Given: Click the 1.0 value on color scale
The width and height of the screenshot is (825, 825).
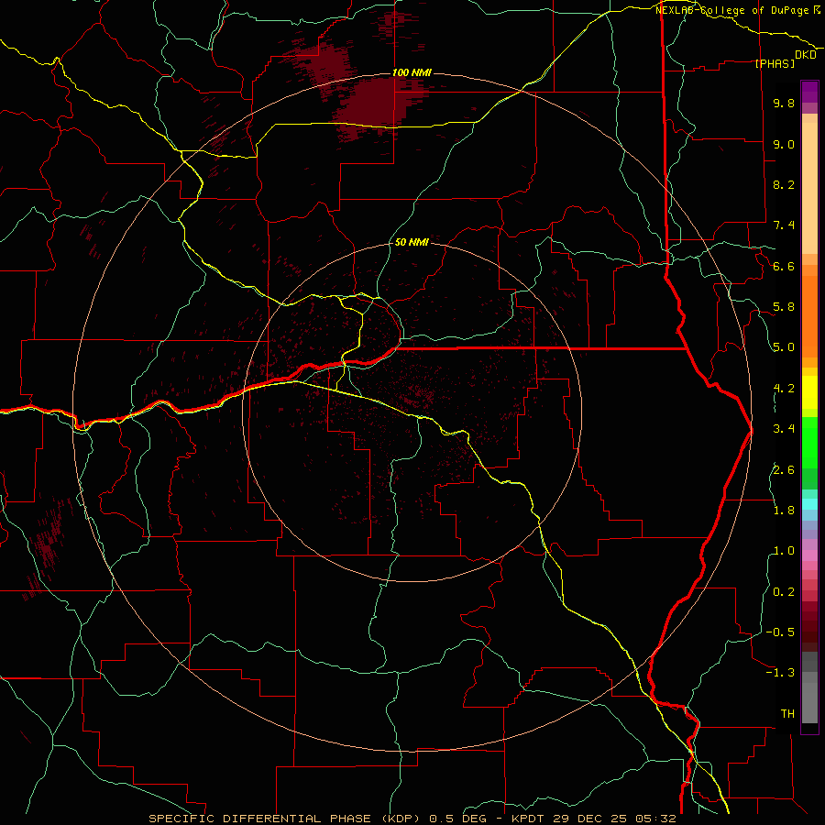Looking at the screenshot, I should coord(784,551).
